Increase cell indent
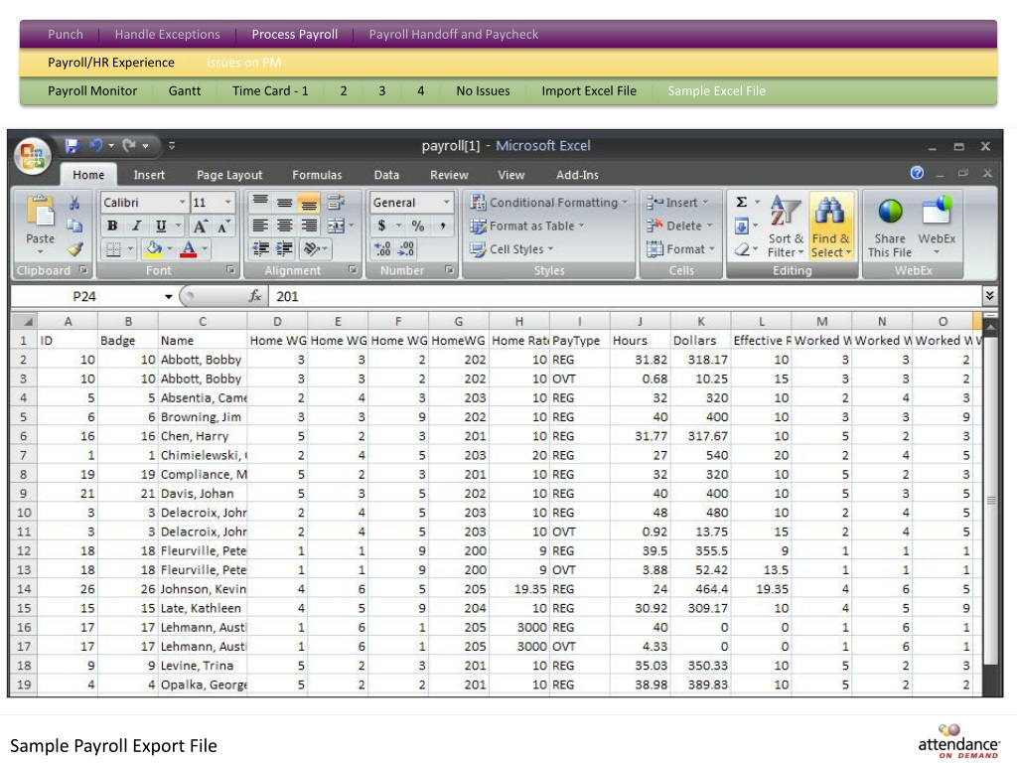Screen dimensions: 1017x763 click(285, 249)
